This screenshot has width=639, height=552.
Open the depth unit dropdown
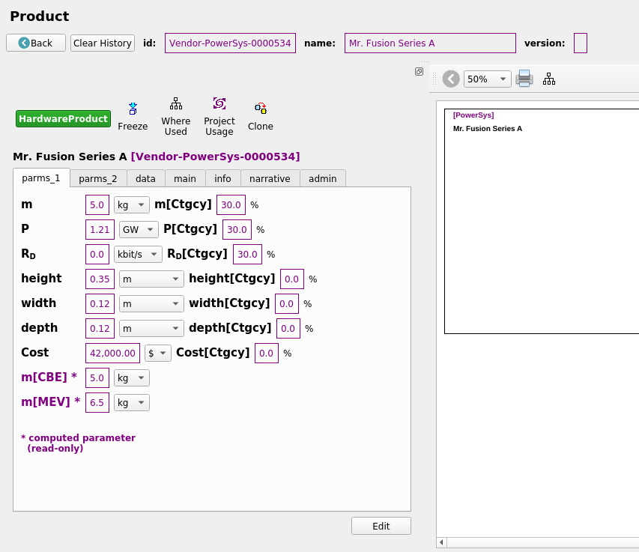click(x=151, y=328)
